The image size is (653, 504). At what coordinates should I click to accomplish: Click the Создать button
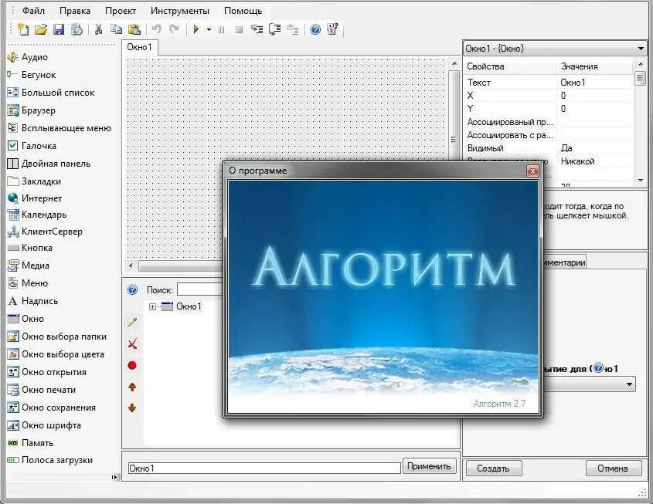point(493,468)
